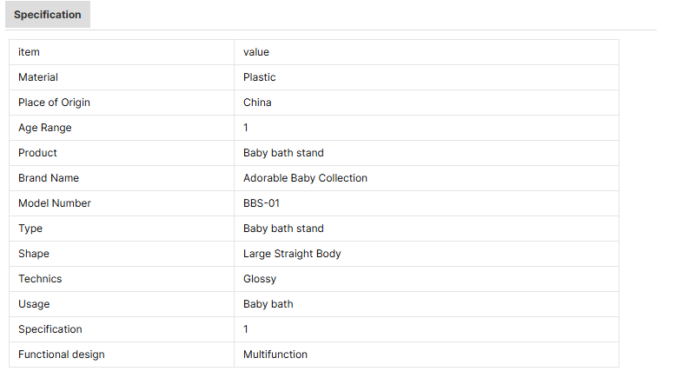The image size is (682, 378).
Task: Click the China value cell
Action: pos(427,103)
